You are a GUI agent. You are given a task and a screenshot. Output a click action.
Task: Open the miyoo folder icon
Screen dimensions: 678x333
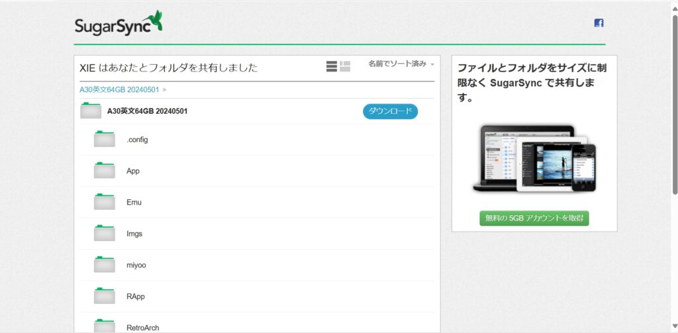pos(104,265)
